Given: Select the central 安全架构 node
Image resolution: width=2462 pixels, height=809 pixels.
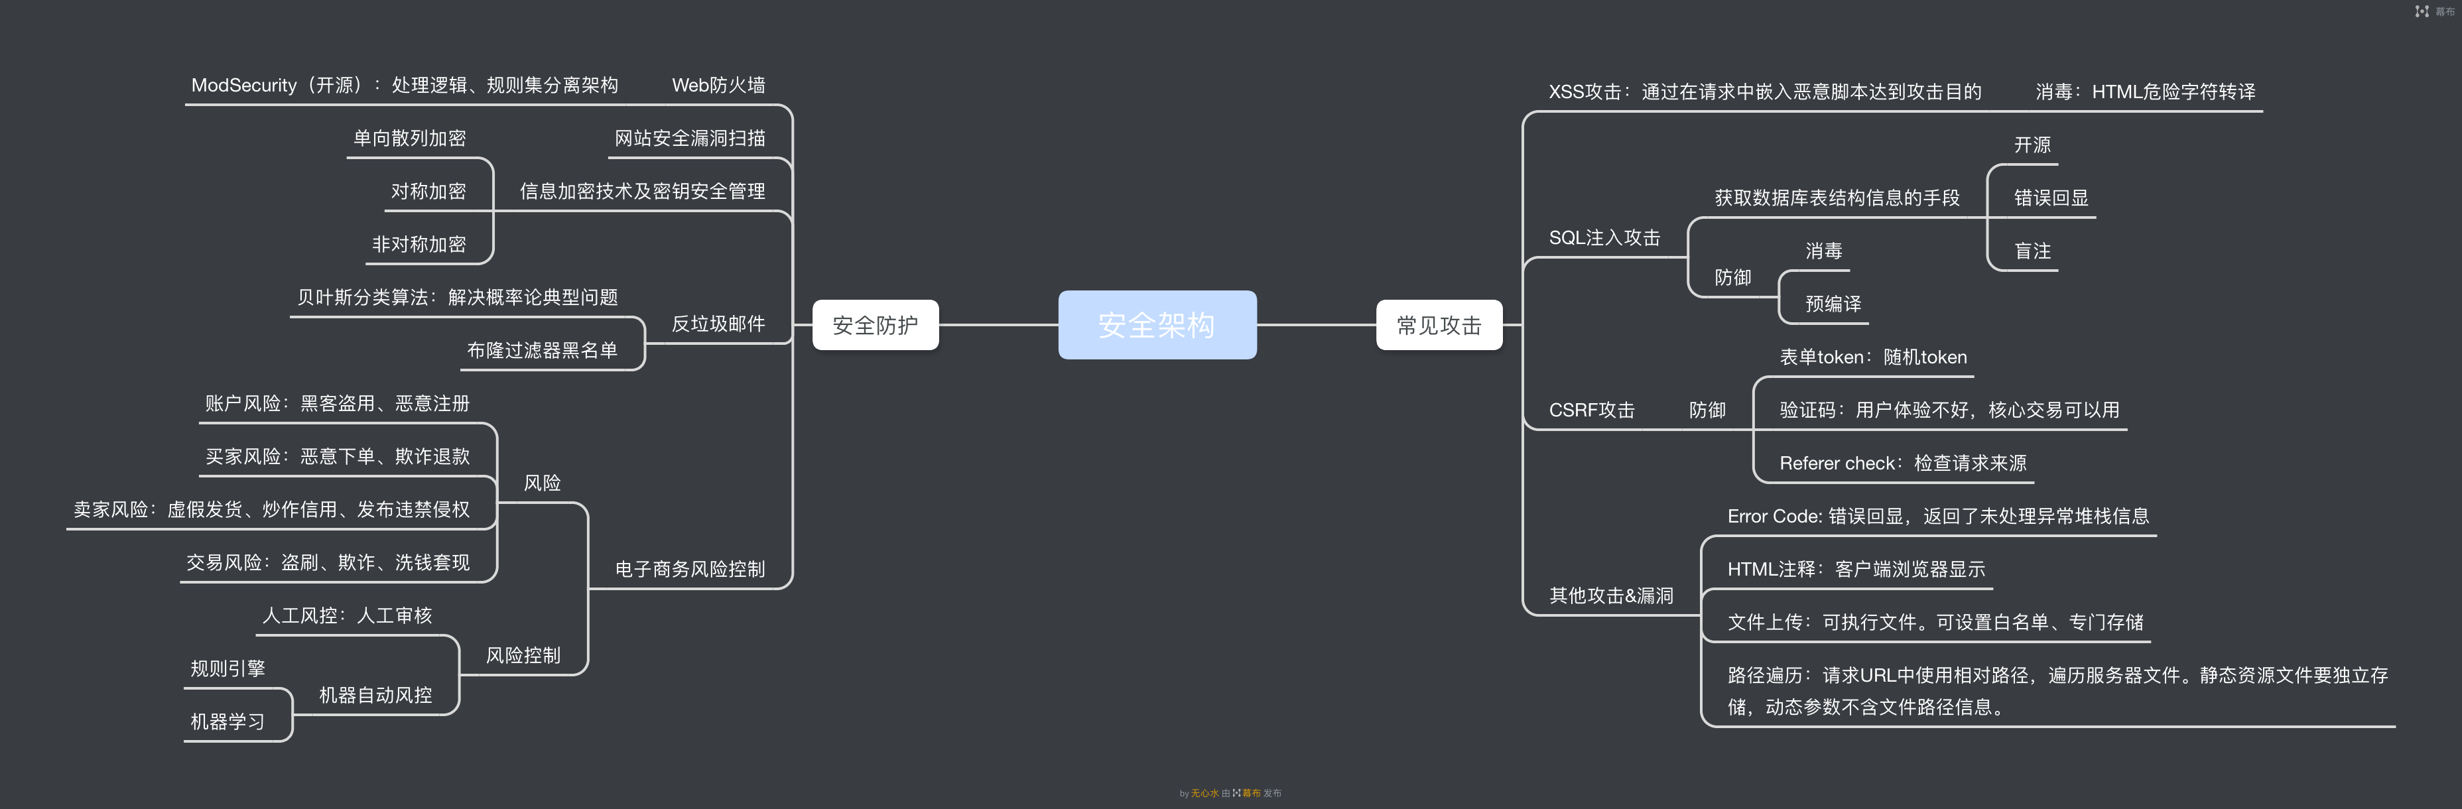Looking at the screenshot, I should click(1157, 325).
